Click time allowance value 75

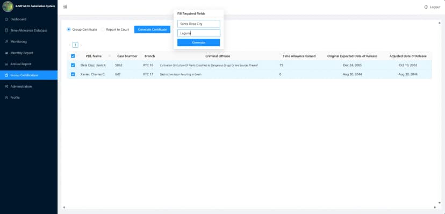(281, 65)
